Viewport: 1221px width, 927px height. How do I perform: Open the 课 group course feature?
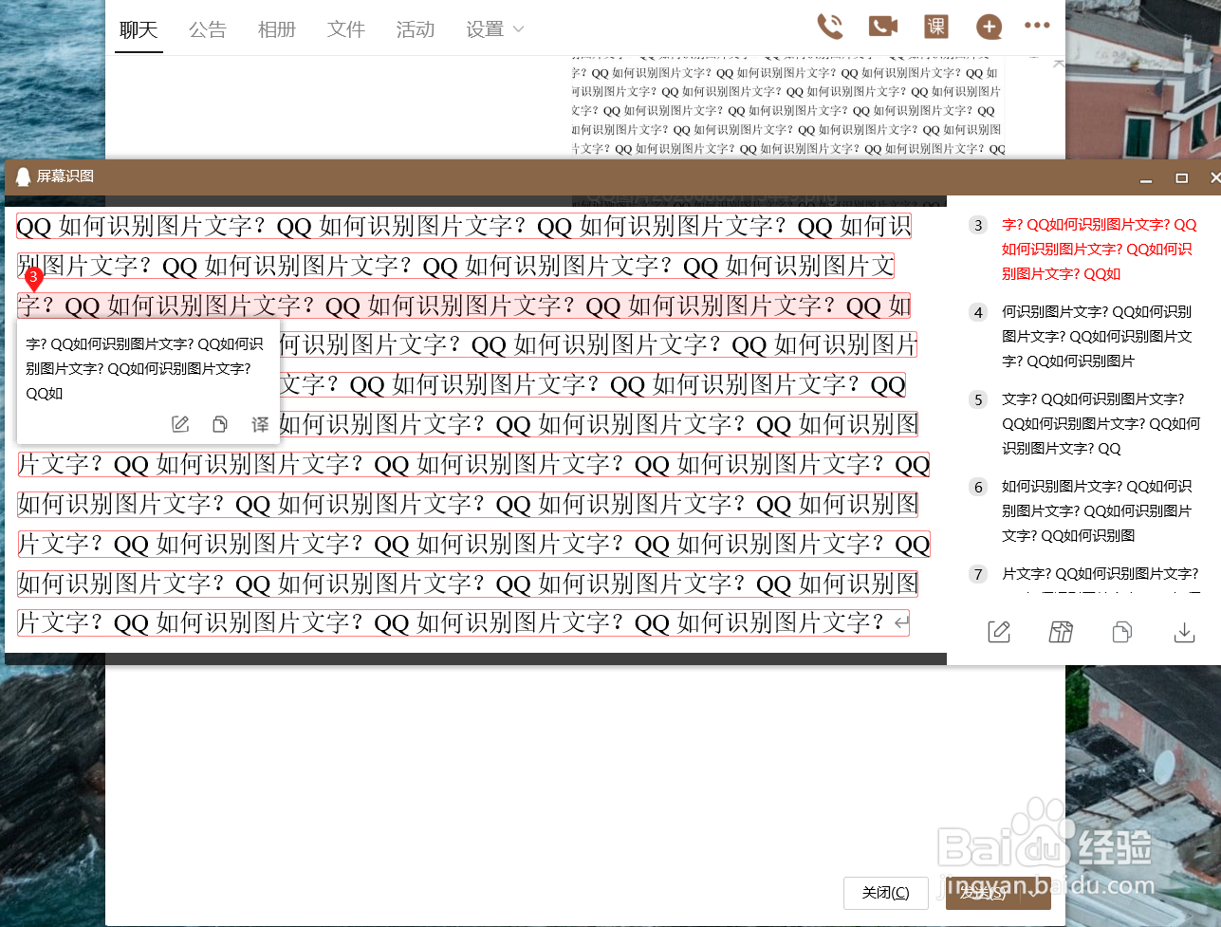935,27
